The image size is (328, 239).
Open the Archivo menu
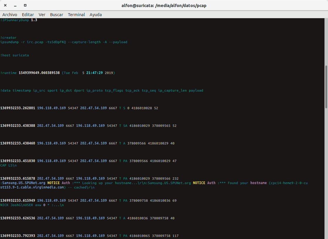[10, 15]
